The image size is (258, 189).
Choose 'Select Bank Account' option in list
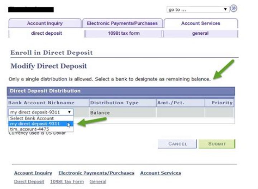[x=32, y=118]
